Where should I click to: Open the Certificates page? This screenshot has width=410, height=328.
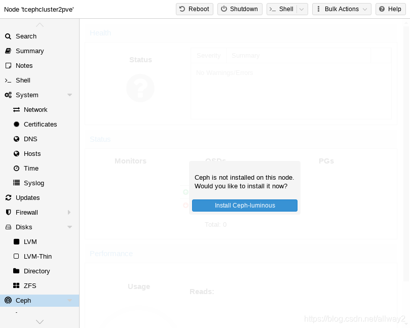tap(40, 125)
